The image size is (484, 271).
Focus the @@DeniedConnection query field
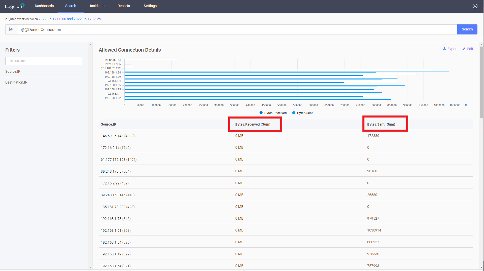[237, 29]
